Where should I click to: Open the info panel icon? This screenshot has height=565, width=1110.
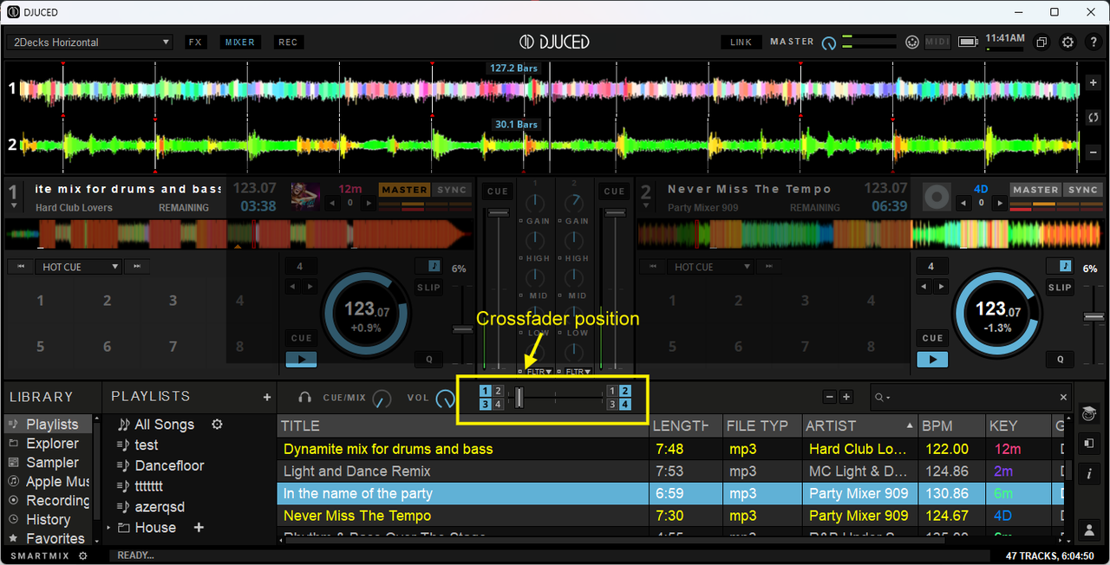1088,473
